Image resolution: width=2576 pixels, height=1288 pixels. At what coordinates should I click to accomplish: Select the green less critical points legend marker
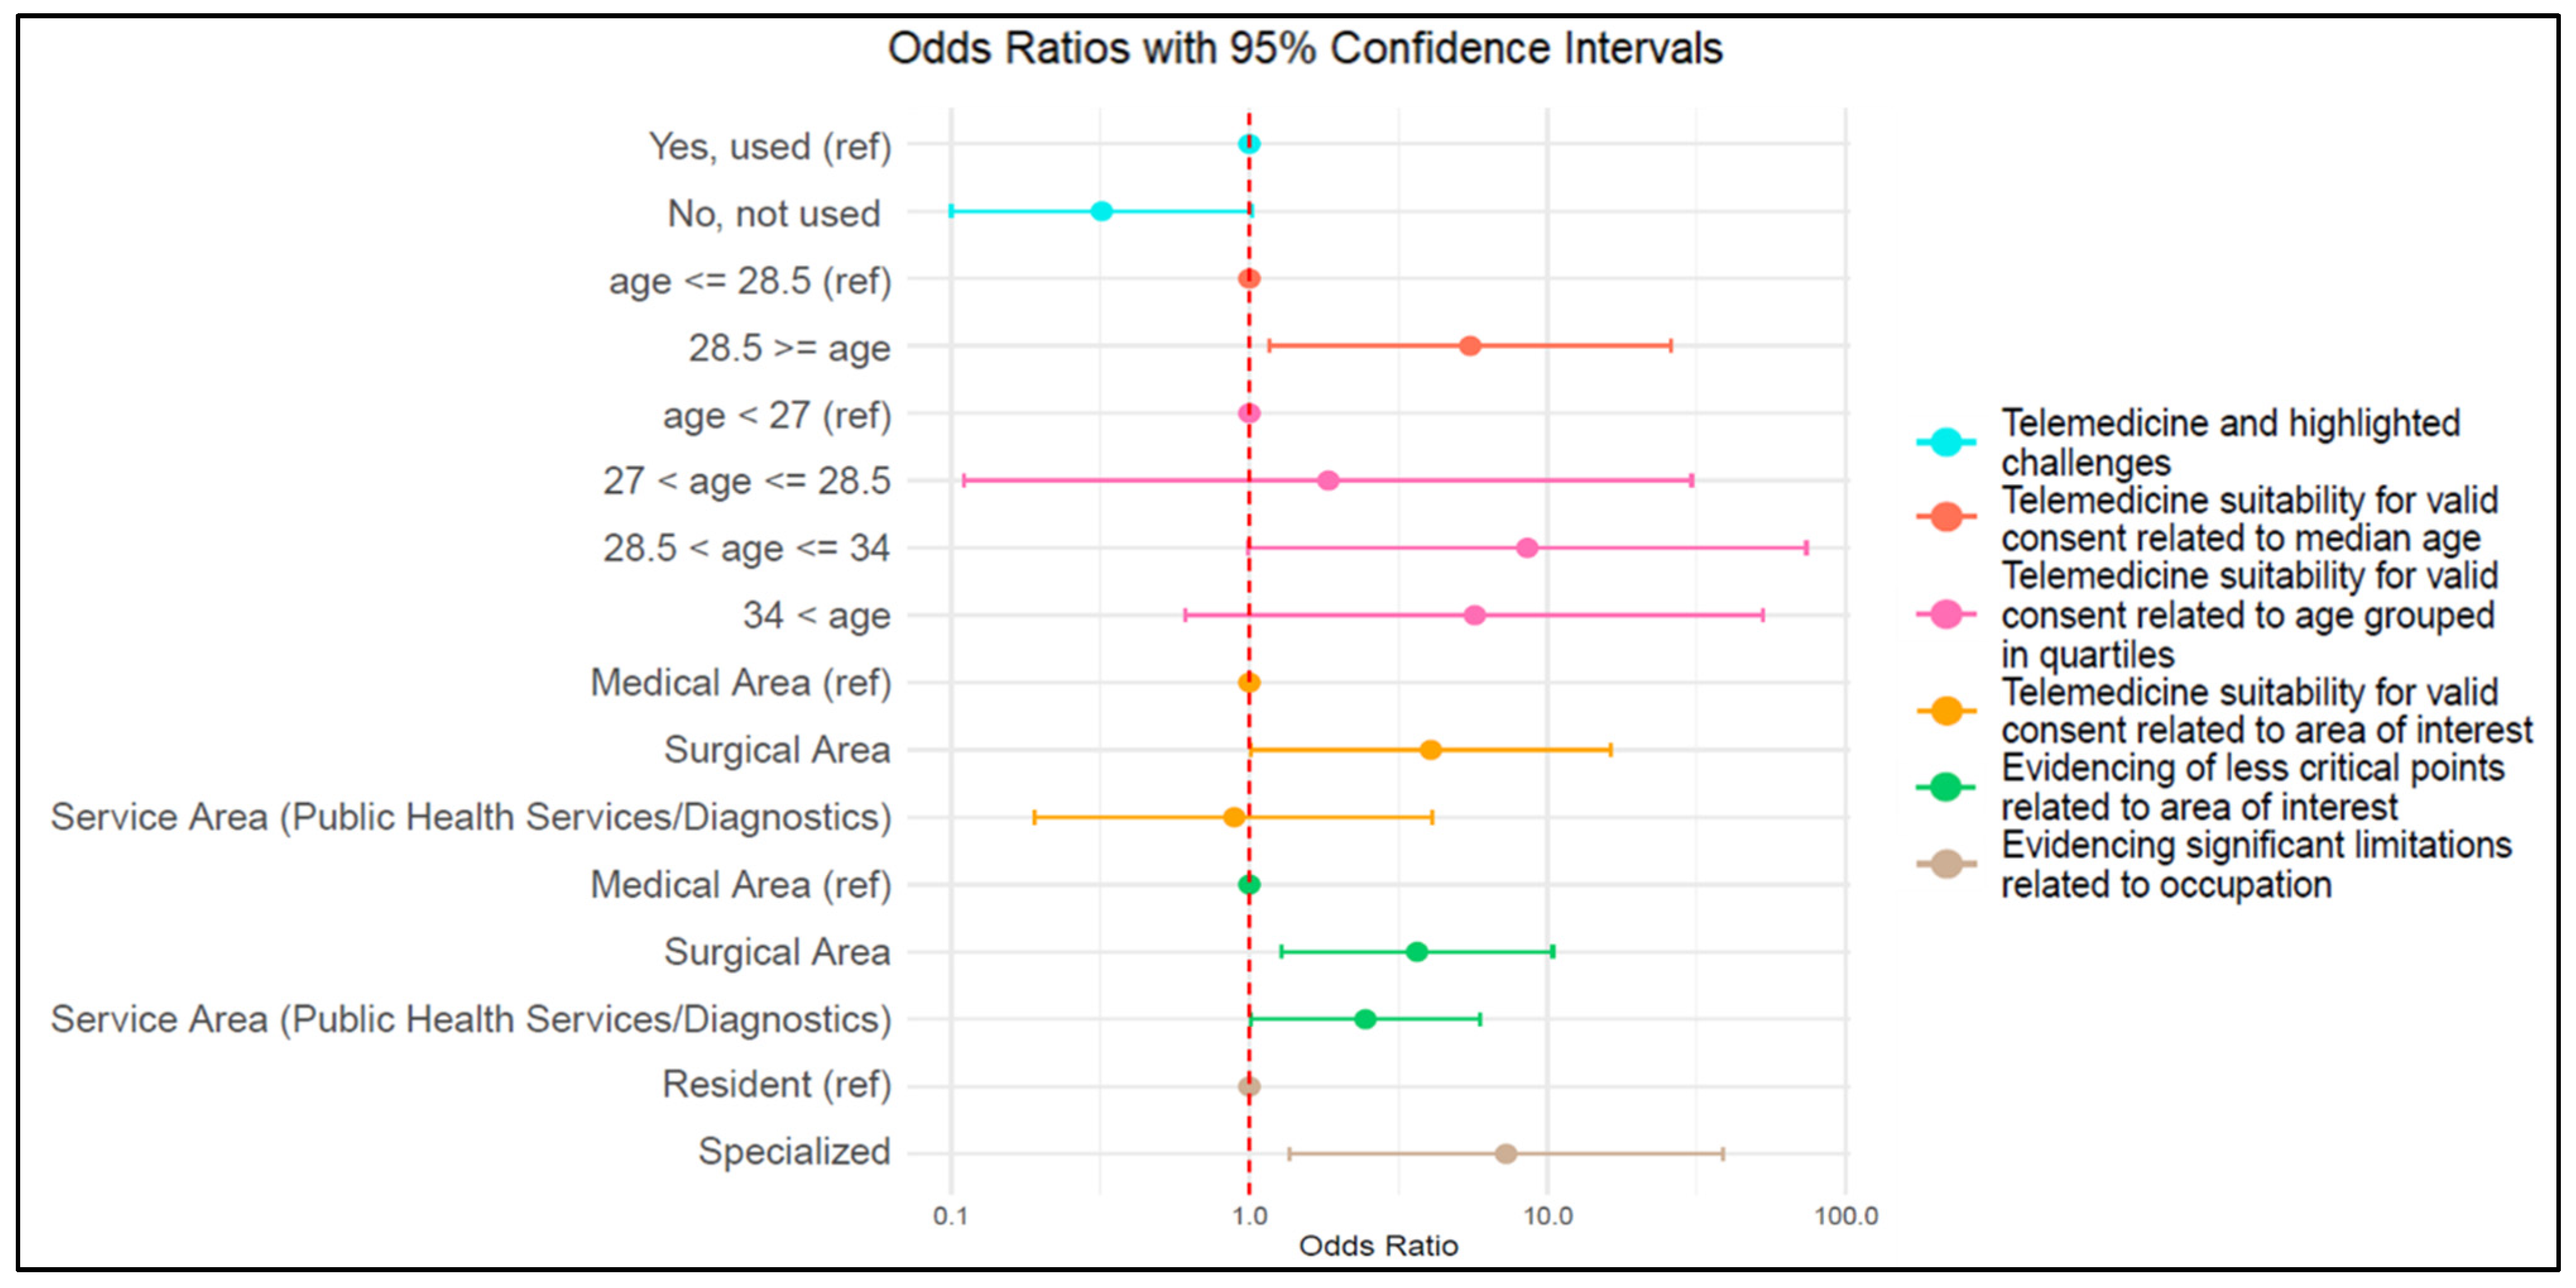click(1946, 788)
